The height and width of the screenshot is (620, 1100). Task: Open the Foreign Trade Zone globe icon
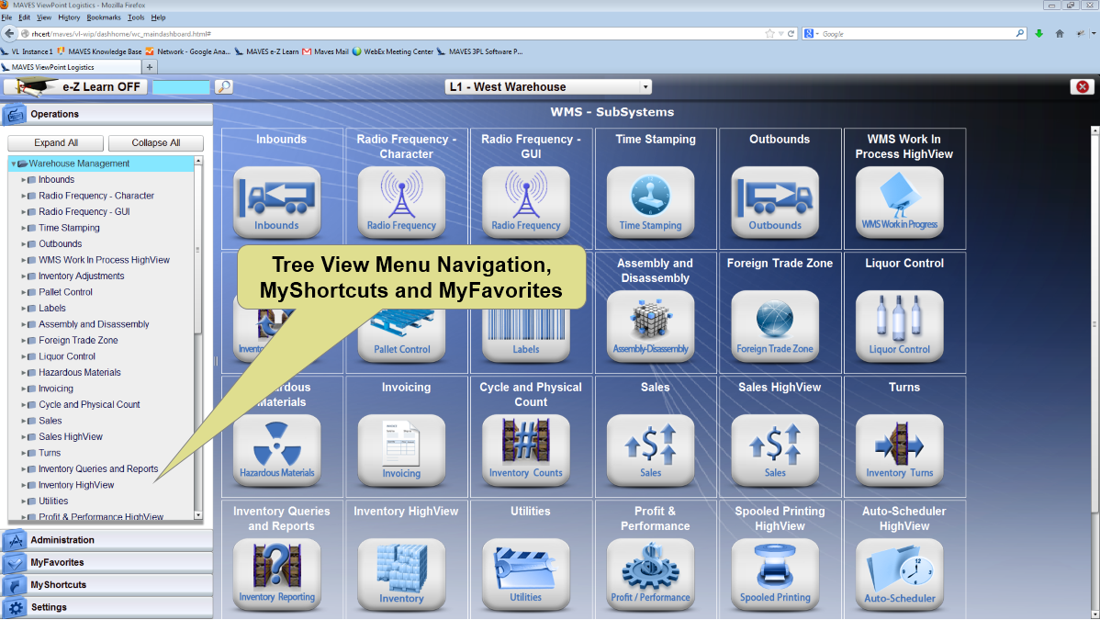tap(774, 326)
